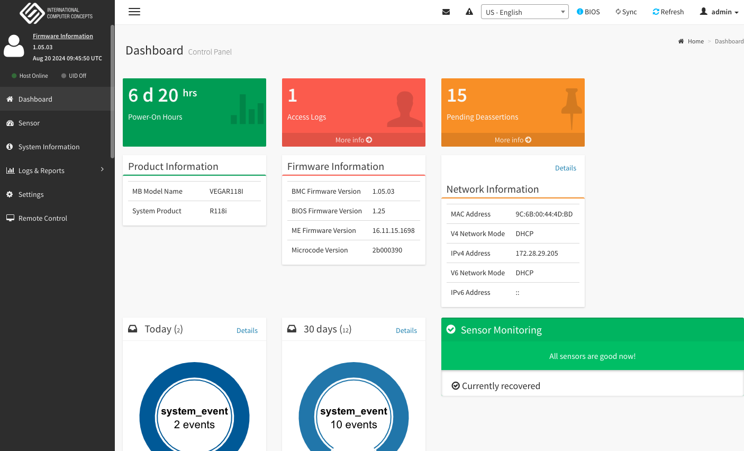Click the messages envelope icon
This screenshot has width=744, height=451.
446,11
